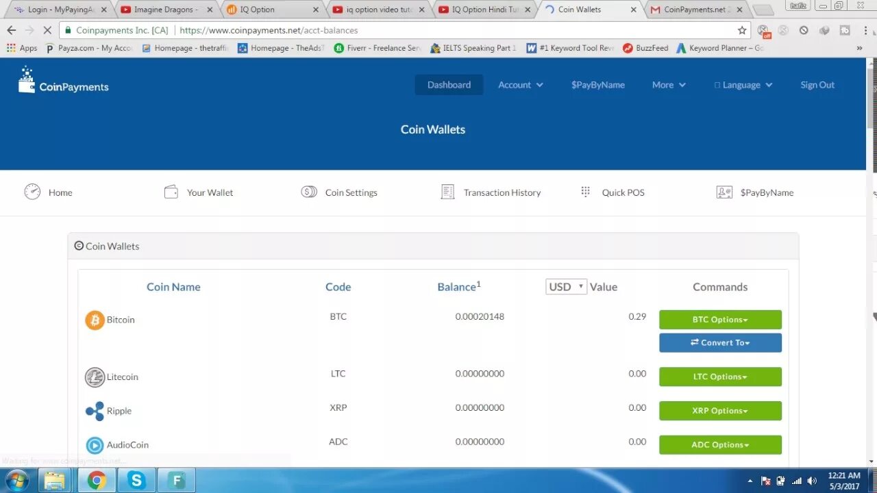Click the Balance column header
The height and width of the screenshot is (493, 877).
coord(459,287)
